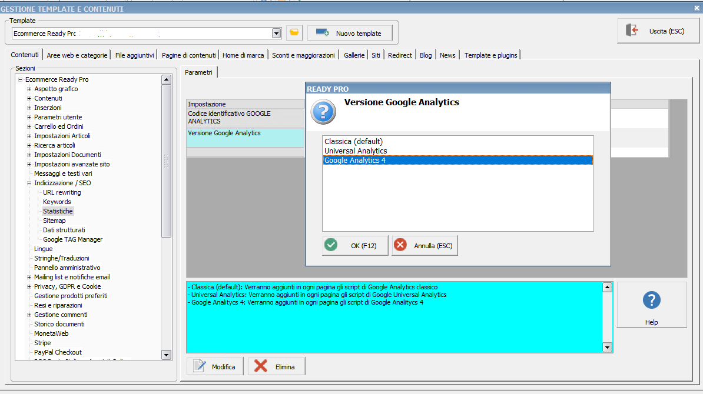This screenshot has width=703, height=394.
Task: Click Sezioni tree scroll down arrow
Action: click(167, 355)
